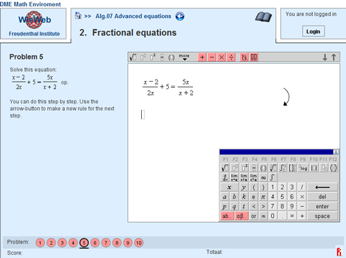Click the empty input box in editor
346x258 pixels.
click(x=143, y=115)
